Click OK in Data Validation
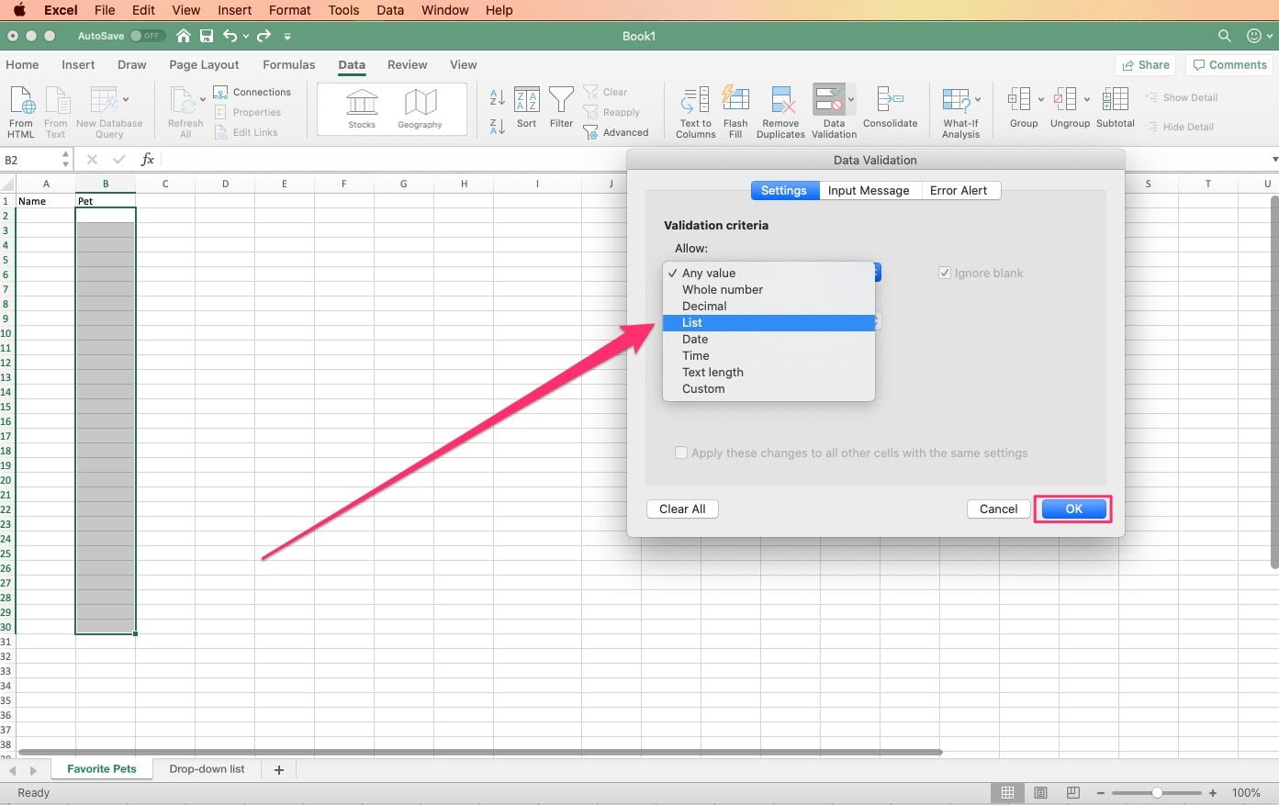 coord(1073,509)
